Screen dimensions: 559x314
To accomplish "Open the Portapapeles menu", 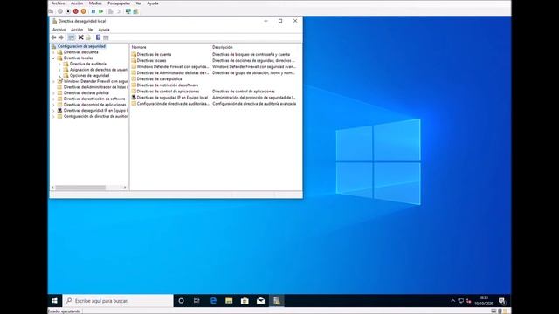I will click(119, 3).
